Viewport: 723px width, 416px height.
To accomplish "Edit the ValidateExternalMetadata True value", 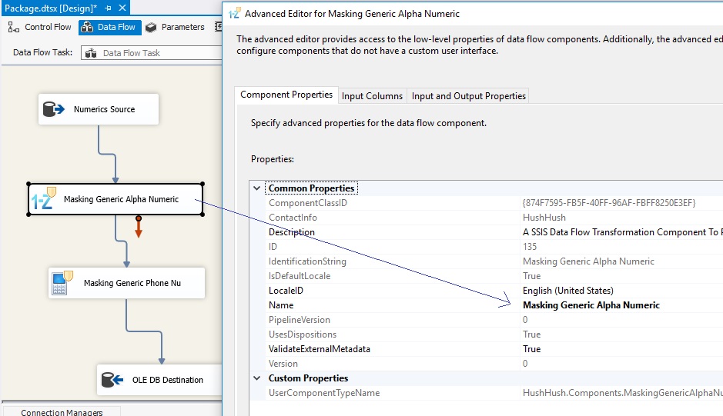I will [531, 349].
